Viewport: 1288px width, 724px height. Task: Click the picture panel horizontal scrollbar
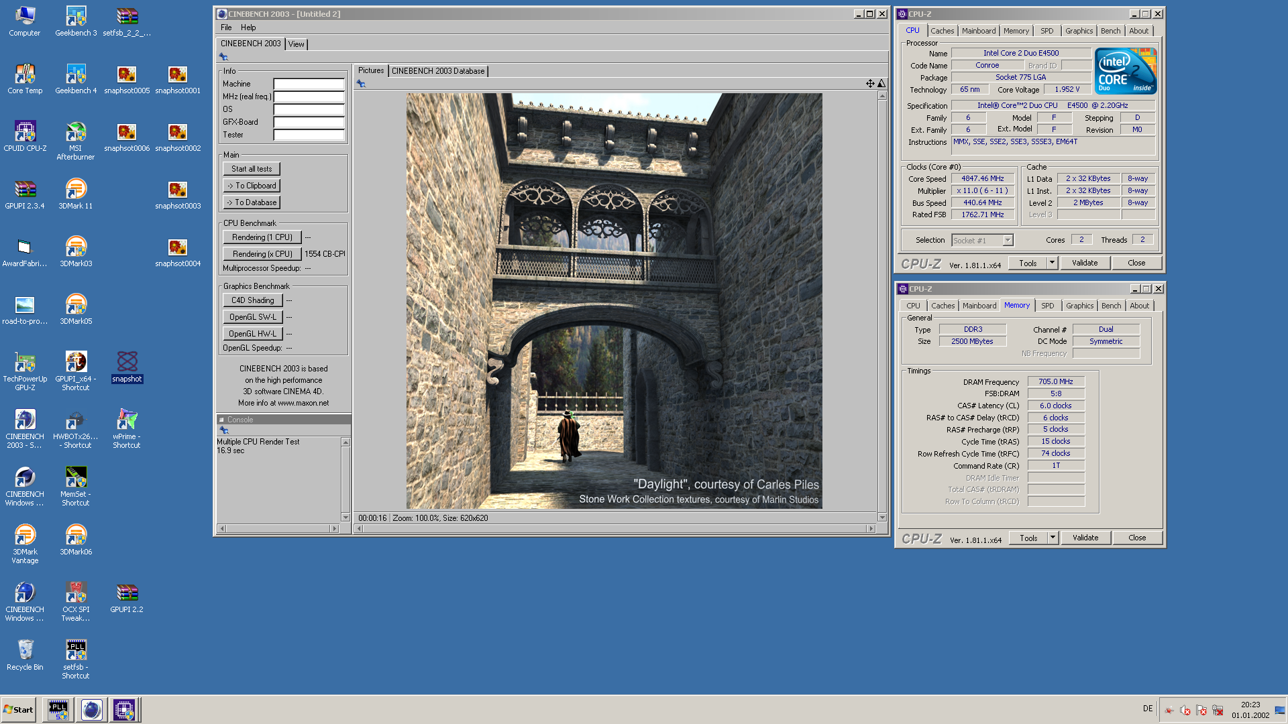coord(614,529)
